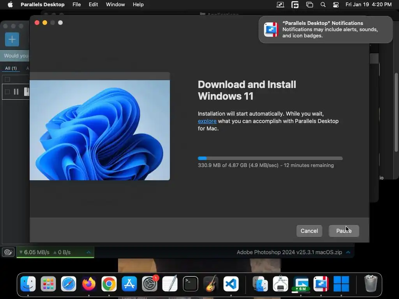The width and height of the screenshot is (399, 299).
Task: Expand the Adobe Photoshop zip details chevron
Action: (348, 252)
